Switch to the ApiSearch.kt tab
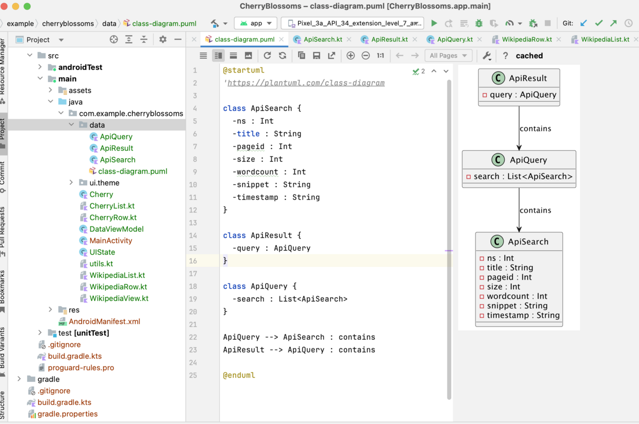 tap(323, 39)
